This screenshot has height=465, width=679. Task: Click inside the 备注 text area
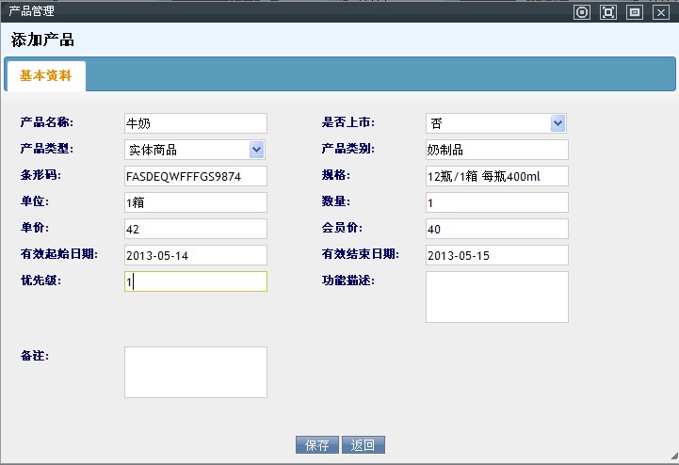[195, 372]
